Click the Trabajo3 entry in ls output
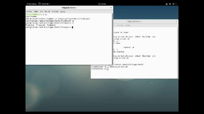Image resolution: width=204 pixels, height=114 pixels. [x=51, y=25]
